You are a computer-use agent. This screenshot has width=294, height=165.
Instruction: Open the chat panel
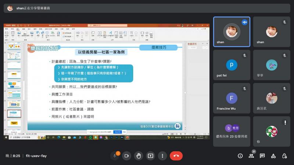(262, 156)
